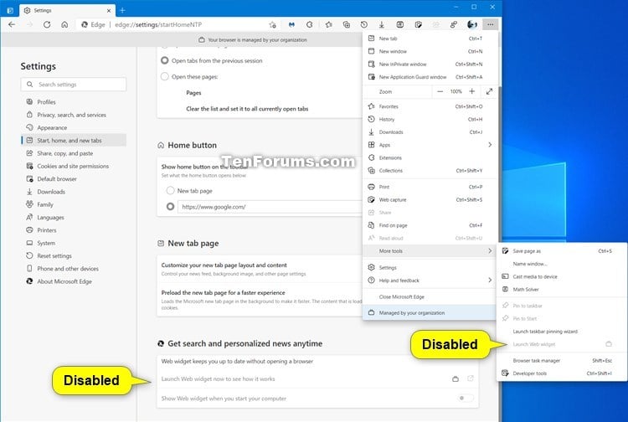
Task: Click the address bar URL edge://settings/startHomeNTP
Action: tap(158, 24)
